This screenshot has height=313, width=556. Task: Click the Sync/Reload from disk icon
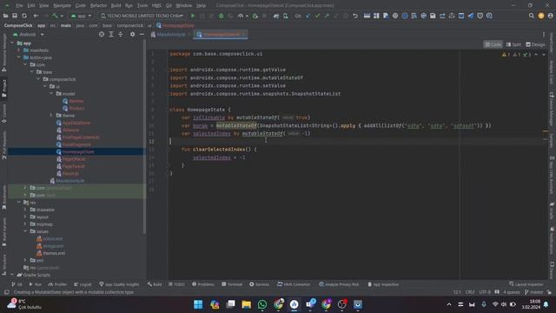[x=24, y=16]
